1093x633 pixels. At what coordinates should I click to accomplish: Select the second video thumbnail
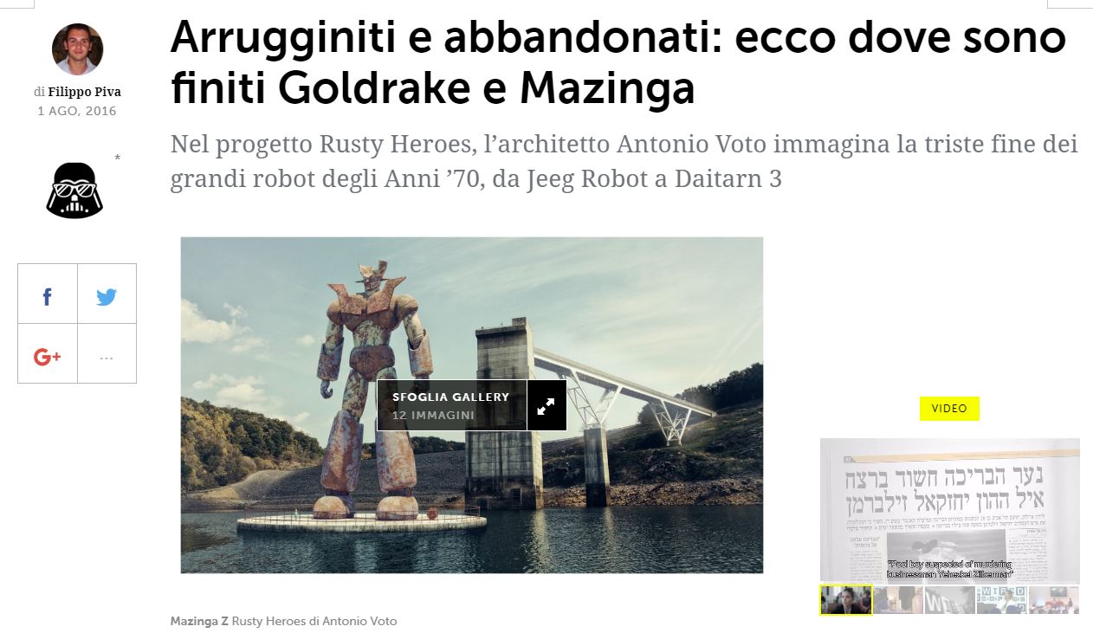[898, 600]
